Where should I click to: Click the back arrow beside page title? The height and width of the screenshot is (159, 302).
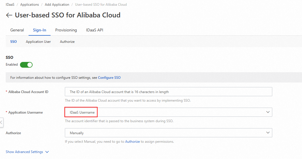tap(9, 15)
